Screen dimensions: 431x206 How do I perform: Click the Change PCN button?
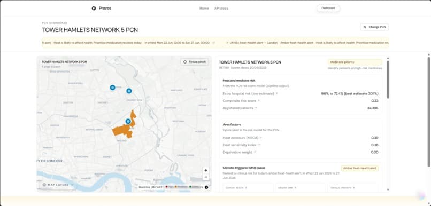coord(374,27)
